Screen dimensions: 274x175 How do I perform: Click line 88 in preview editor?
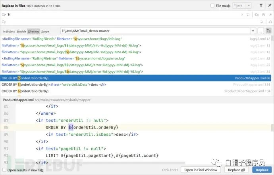point(135,127)
